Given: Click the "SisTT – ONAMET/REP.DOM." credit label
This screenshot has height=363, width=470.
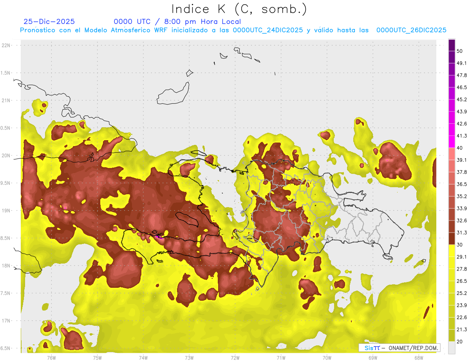Looking at the screenshot, I should tap(399, 348).
